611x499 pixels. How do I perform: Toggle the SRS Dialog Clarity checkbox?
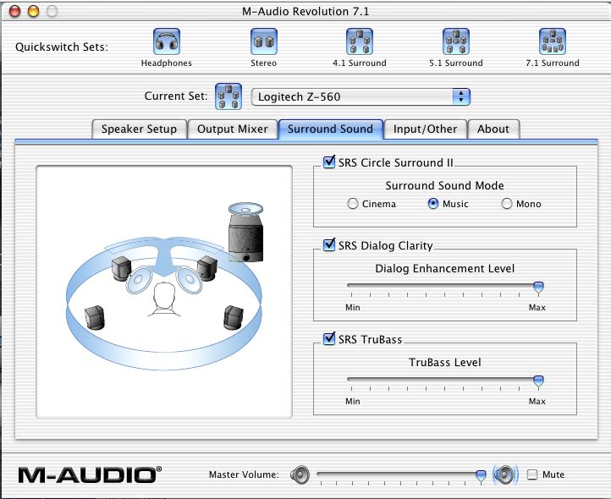click(x=329, y=245)
